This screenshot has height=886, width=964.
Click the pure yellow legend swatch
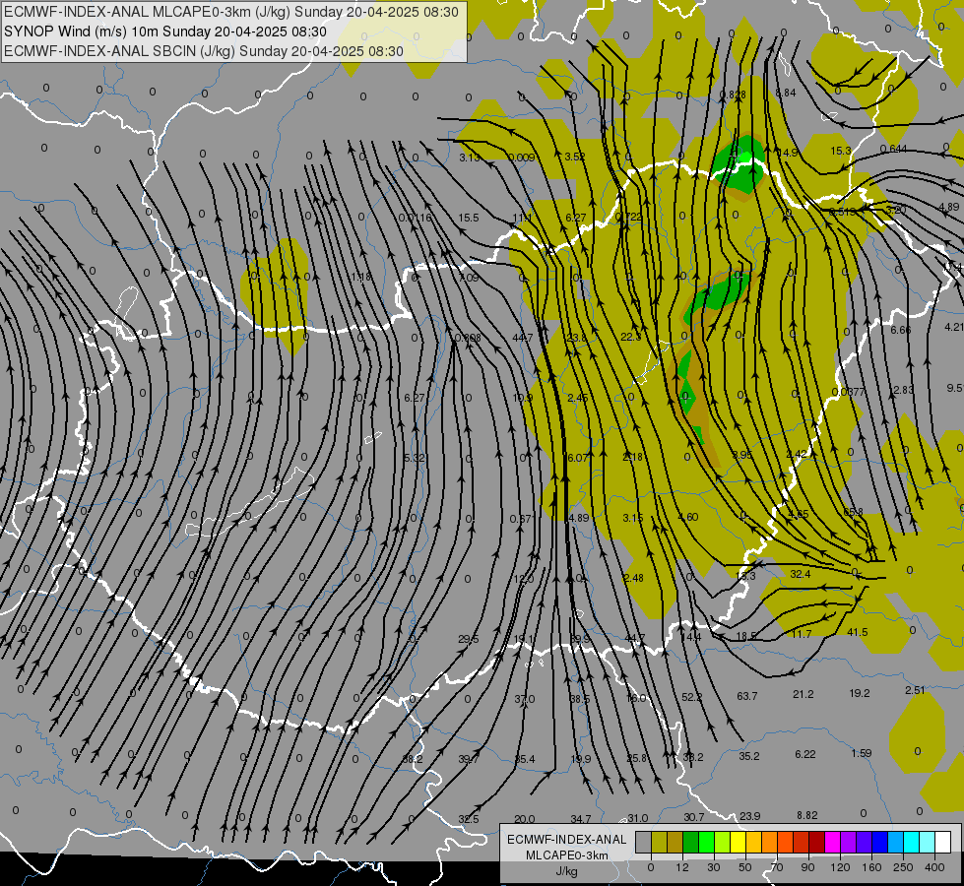point(739,843)
